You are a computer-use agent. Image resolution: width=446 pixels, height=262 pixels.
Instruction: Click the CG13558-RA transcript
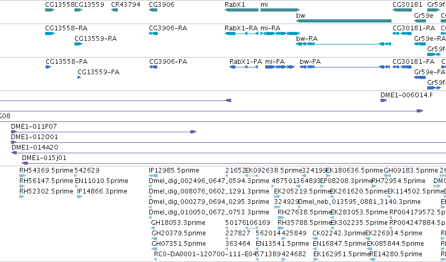(x=50, y=33)
